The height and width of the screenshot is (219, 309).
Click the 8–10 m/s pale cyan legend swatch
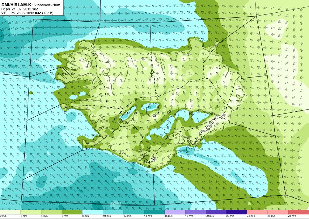pos(93,212)
